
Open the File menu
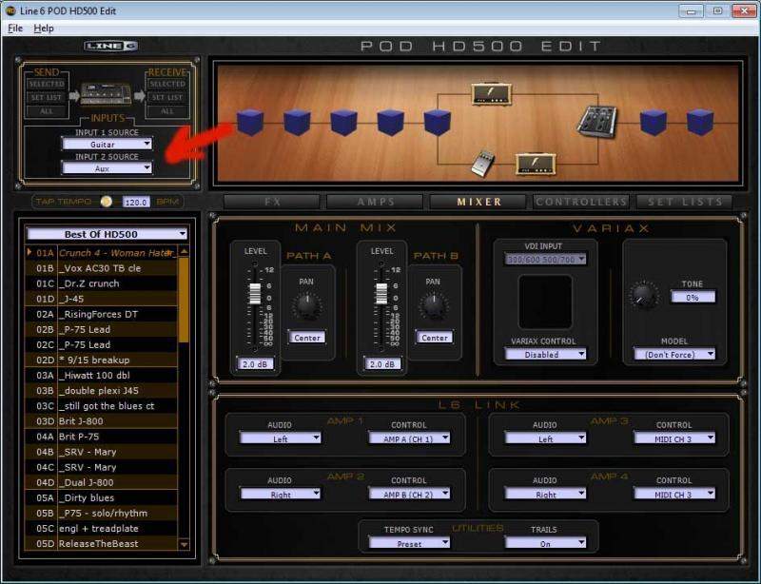[15, 29]
